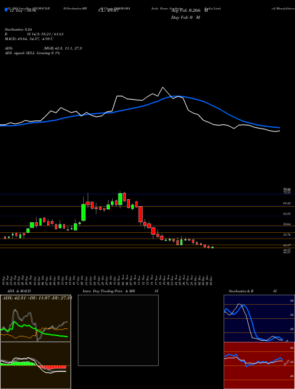The image size is (295, 389).
Task: Click the 'Day Vol: 0 M' label
Action: (x=185, y=18)
